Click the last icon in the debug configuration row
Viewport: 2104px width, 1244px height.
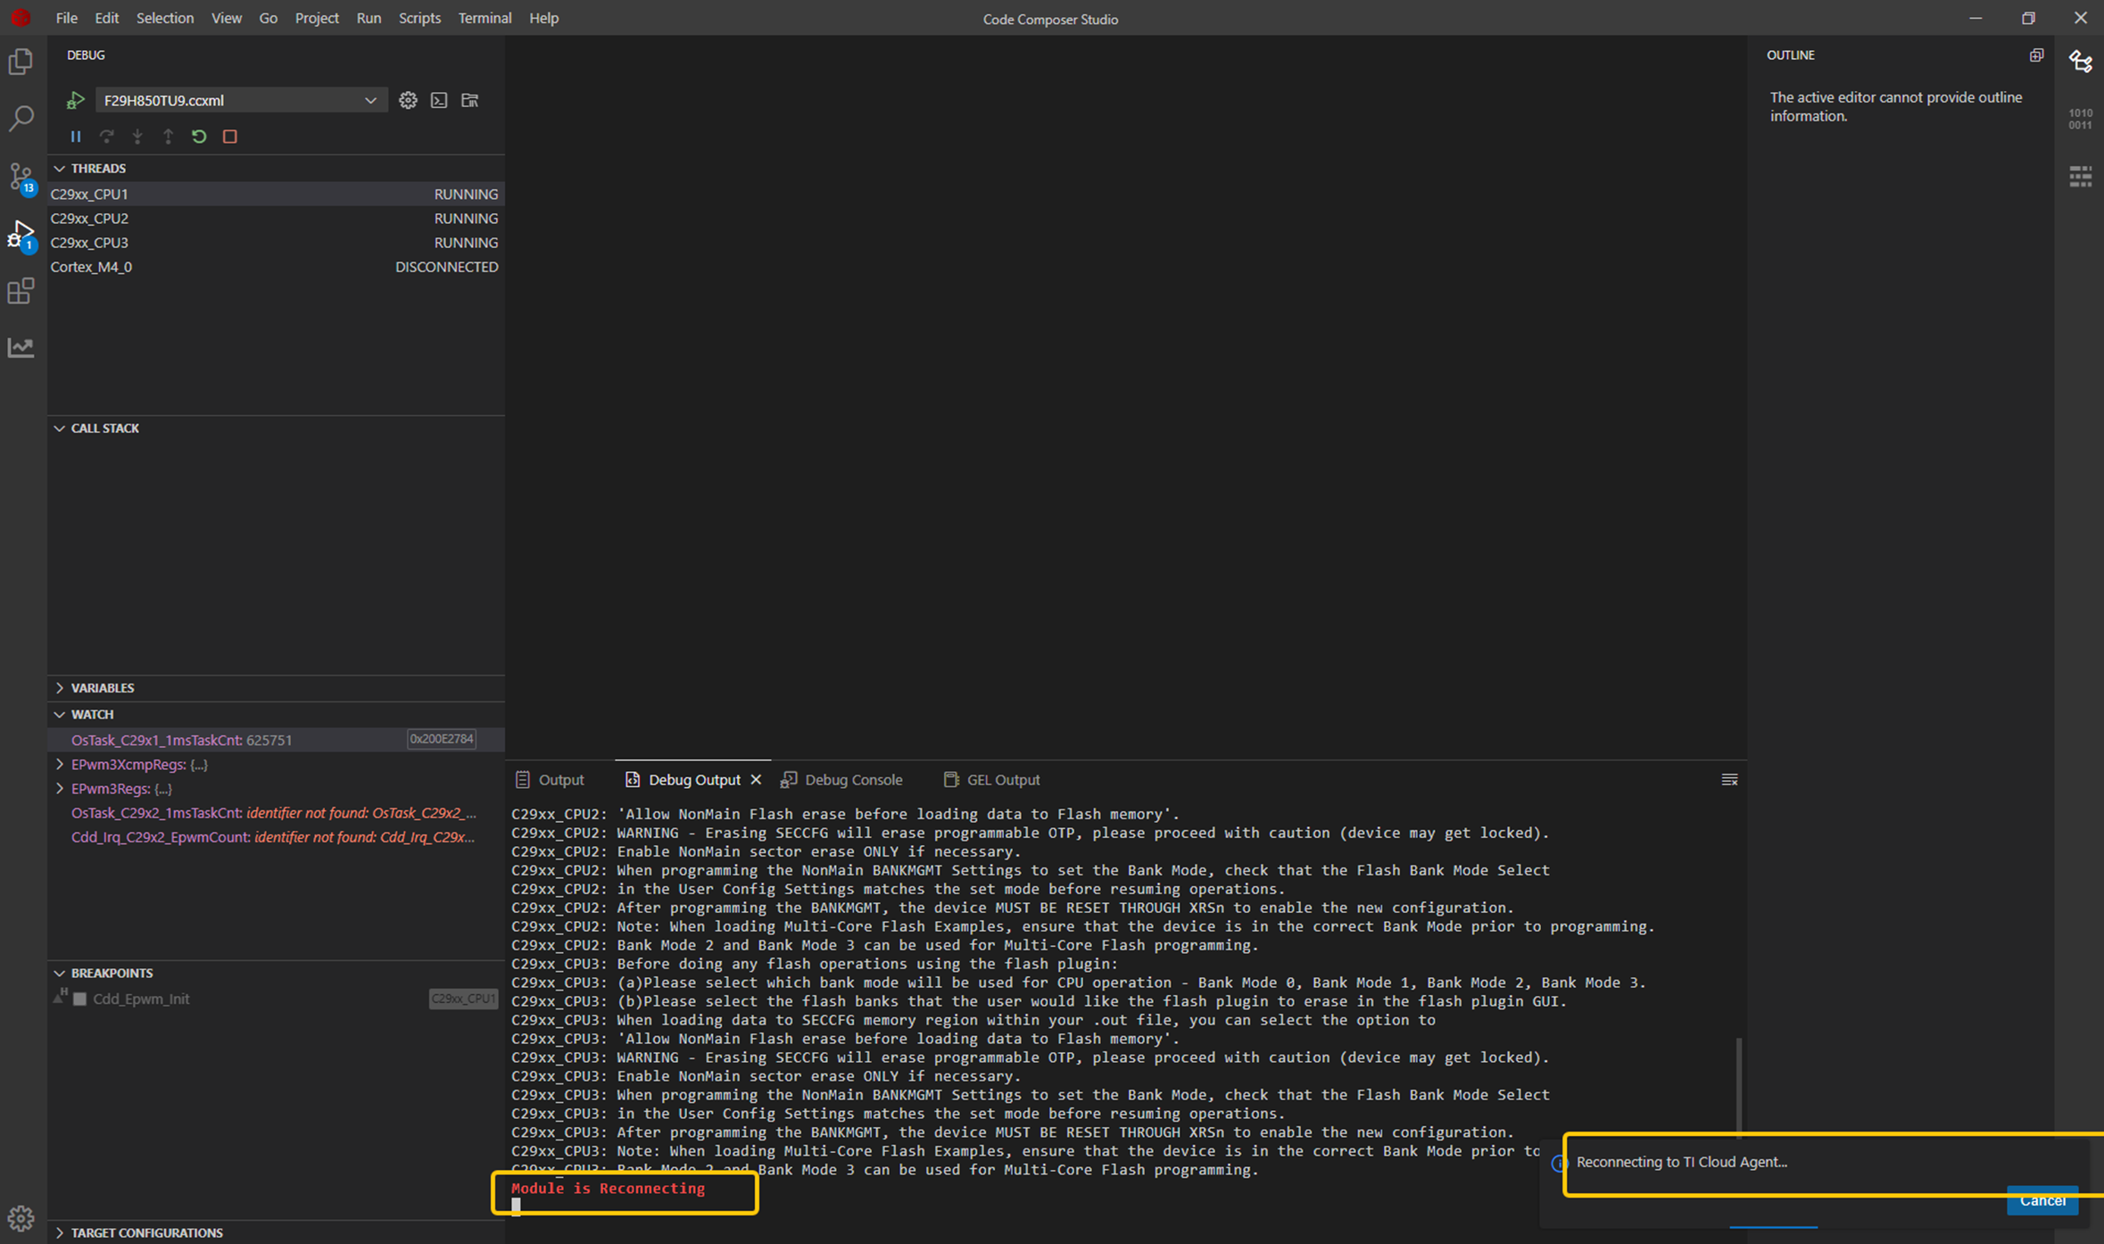pos(470,100)
